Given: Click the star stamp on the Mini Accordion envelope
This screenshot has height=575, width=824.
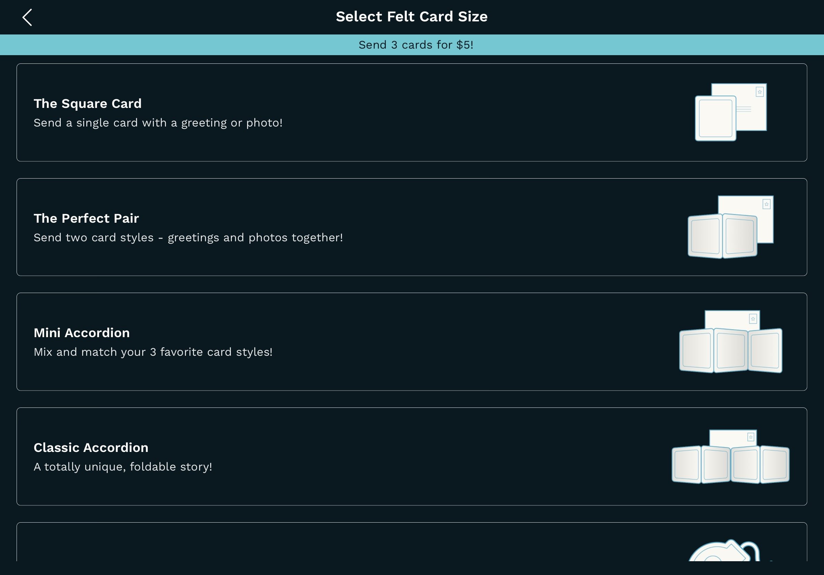Looking at the screenshot, I should (753, 319).
